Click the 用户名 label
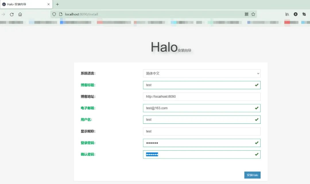The height and width of the screenshot is (184, 310). click(x=86, y=120)
